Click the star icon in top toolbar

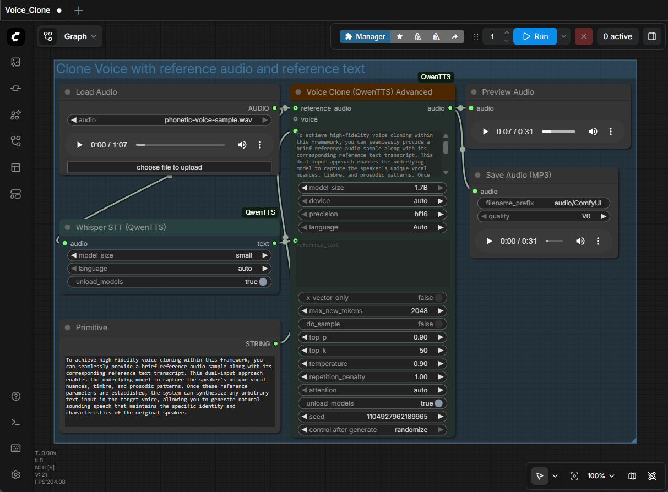click(400, 36)
